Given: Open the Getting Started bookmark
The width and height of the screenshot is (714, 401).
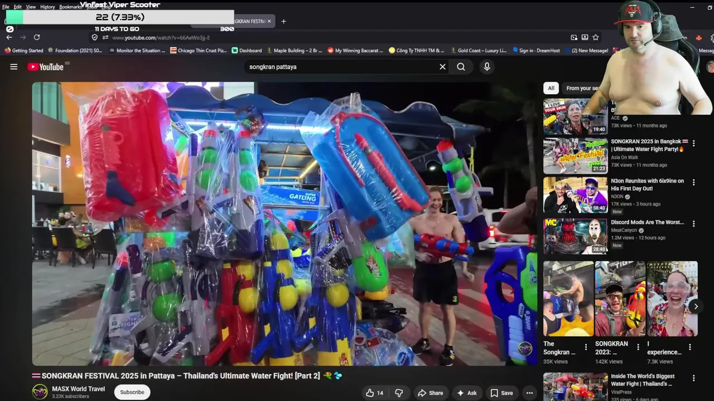Looking at the screenshot, I should pos(24,51).
